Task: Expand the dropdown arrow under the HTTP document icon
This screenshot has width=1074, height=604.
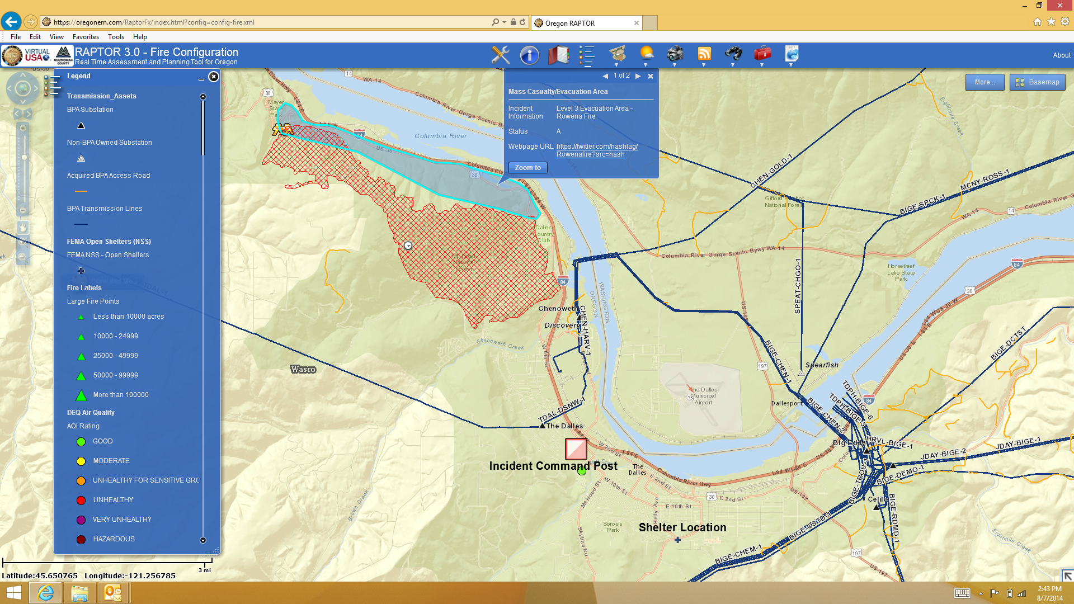Action: click(x=791, y=65)
